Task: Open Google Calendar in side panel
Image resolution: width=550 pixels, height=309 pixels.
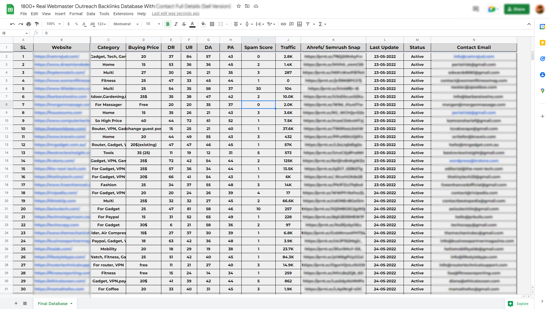Action: (543, 27)
